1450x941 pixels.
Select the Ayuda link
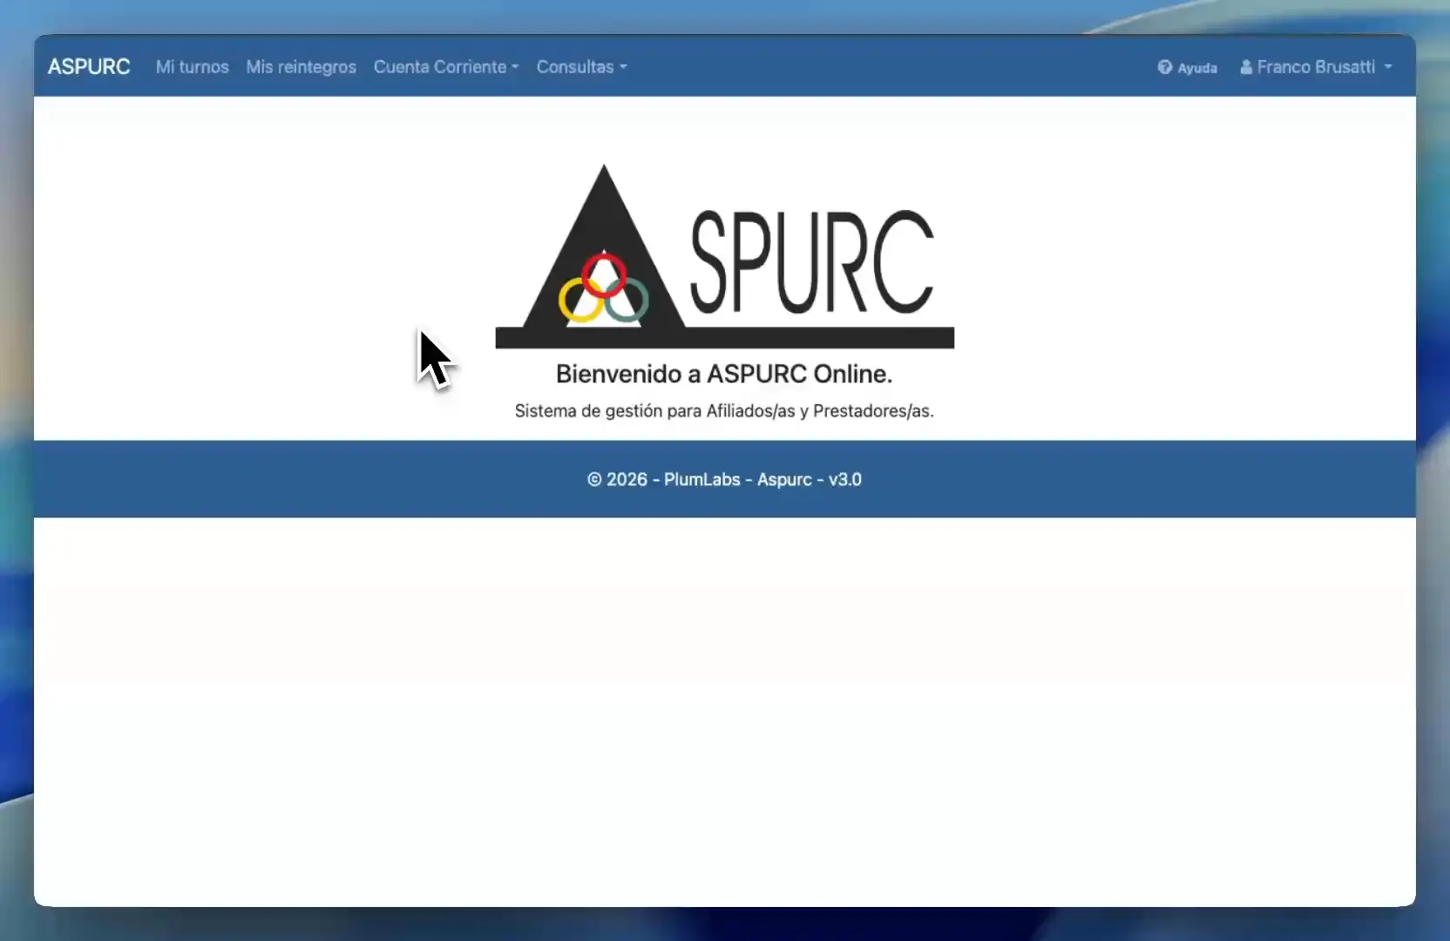tap(1196, 68)
